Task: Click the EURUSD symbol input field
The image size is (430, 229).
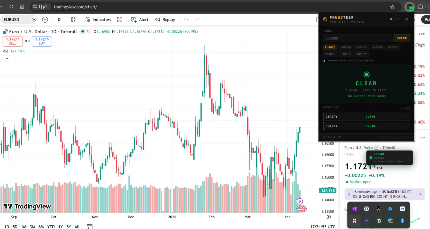Action: coord(357,38)
